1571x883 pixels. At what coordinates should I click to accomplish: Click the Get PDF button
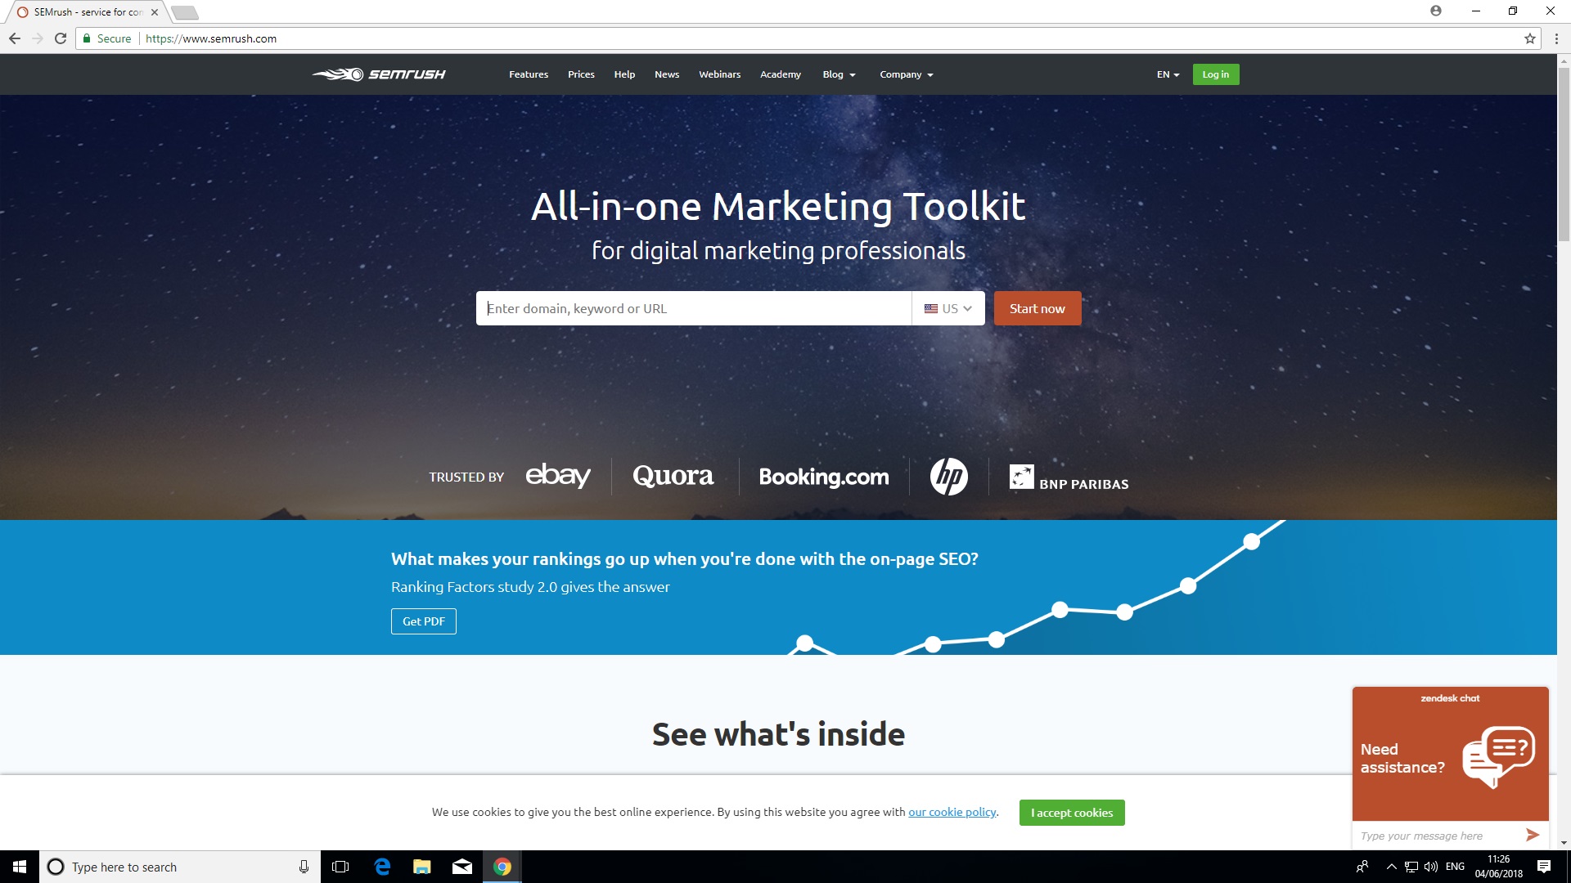point(422,620)
